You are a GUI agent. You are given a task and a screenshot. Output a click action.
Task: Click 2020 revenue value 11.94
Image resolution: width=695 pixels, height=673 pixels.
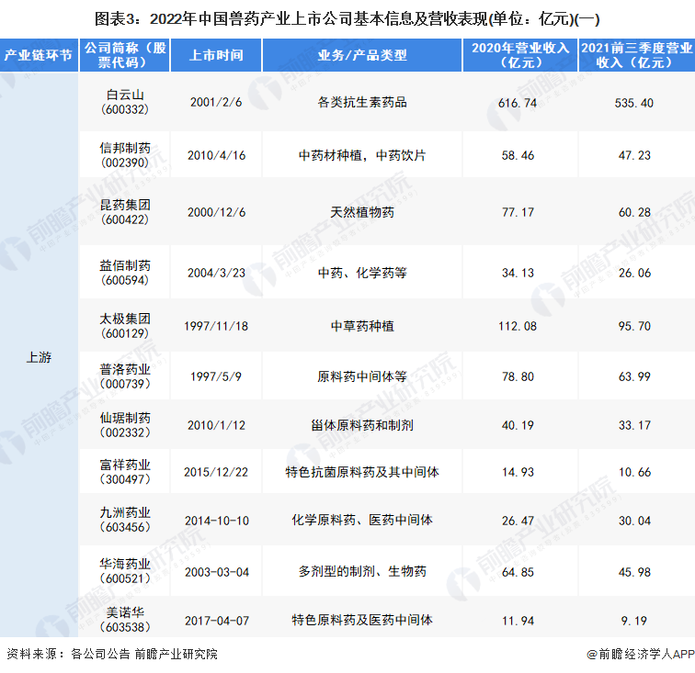click(518, 621)
